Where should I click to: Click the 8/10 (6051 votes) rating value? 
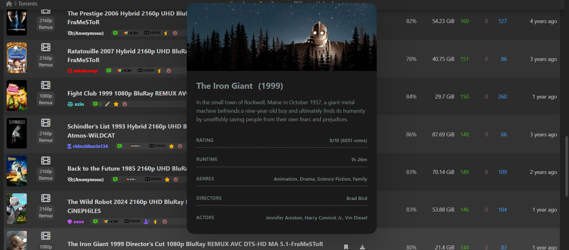(x=348, y=141)
